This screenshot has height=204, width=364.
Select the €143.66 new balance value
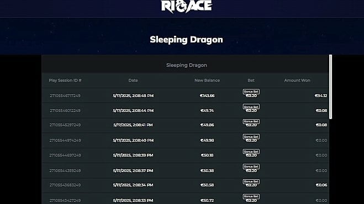tap(207, 95)
